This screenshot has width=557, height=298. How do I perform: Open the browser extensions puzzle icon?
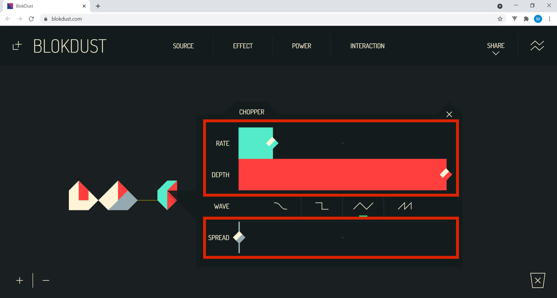point(526,19)
